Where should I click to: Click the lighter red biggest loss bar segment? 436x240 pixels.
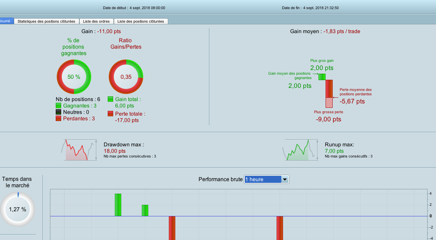(329, 102)
